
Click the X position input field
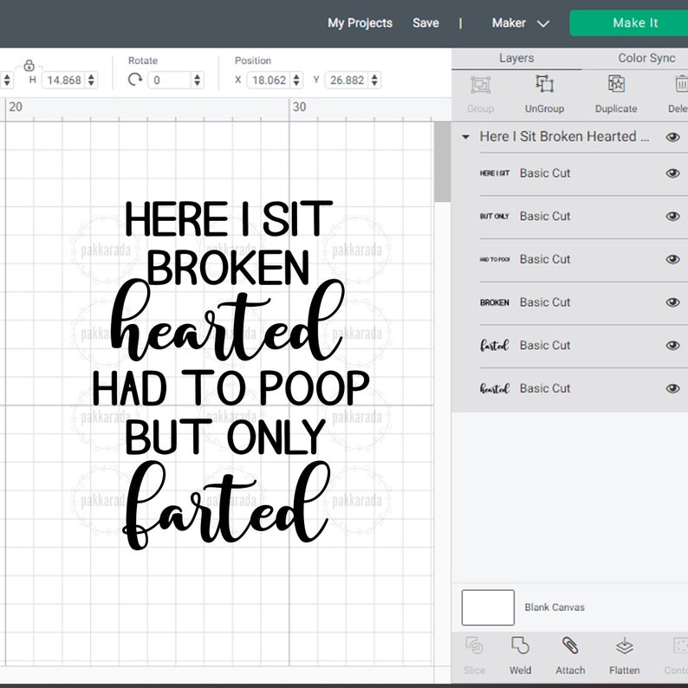[269, 80]
